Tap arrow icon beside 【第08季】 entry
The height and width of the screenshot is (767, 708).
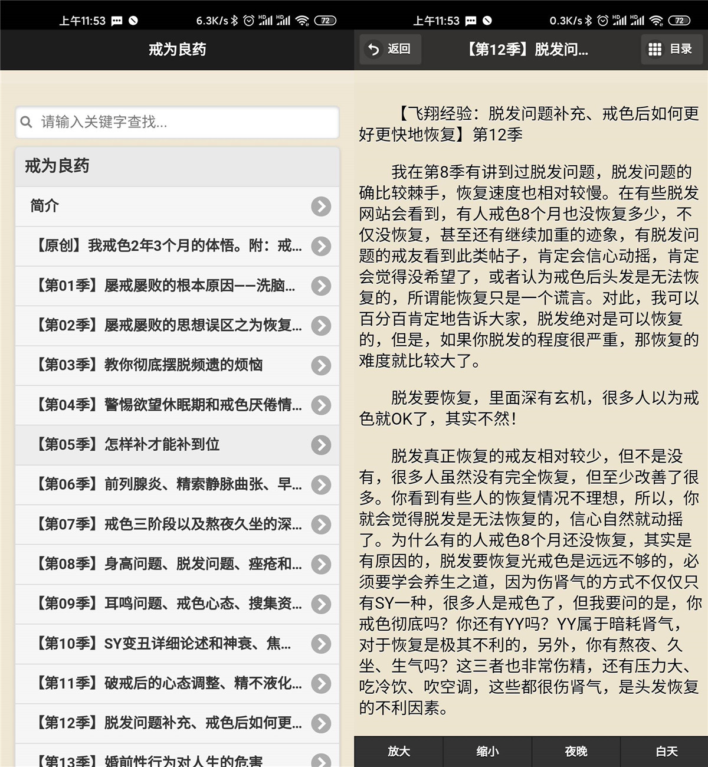[x=321, y=565]
